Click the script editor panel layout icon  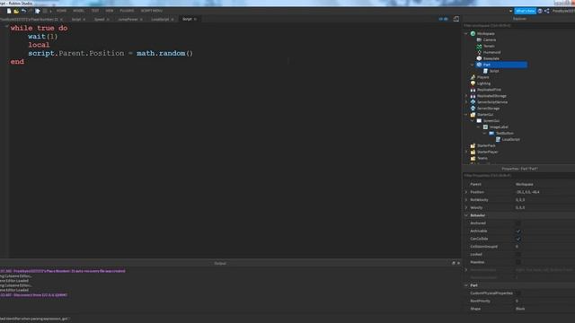click(x=456, y=19)
